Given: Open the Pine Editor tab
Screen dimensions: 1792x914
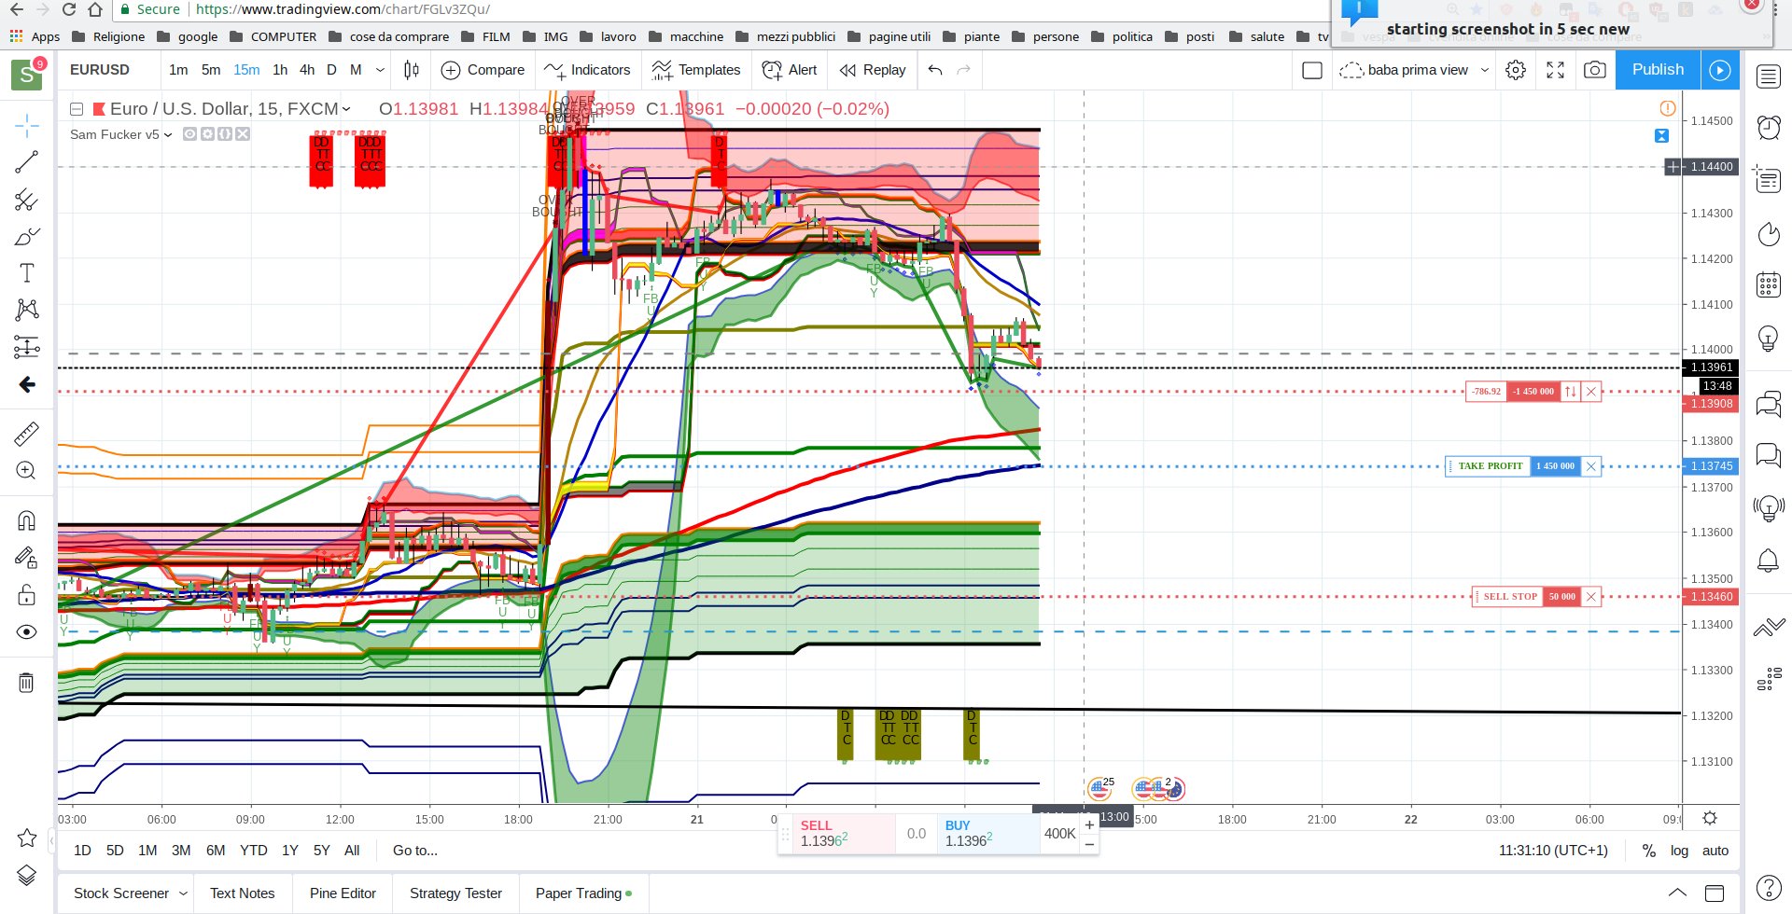Looking at the screenshot, I should [x=343, y=893].
